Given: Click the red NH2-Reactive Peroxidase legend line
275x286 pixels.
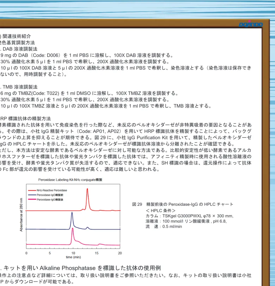Looking at the screenshot, I should pos(32,190).
